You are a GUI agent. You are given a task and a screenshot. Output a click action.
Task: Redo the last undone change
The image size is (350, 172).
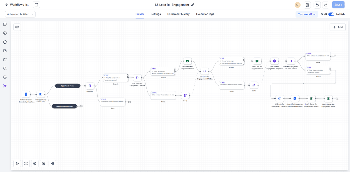coord(326,5)
